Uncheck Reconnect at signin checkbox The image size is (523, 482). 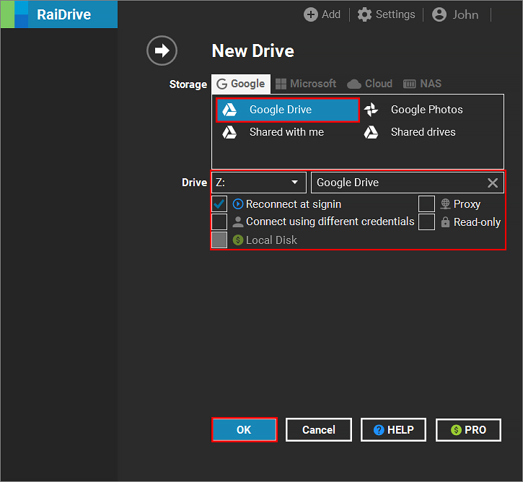(x=219, y=203)
